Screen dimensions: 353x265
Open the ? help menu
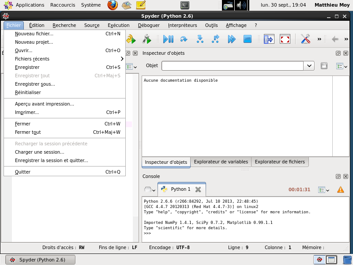(x=256, y=25)
